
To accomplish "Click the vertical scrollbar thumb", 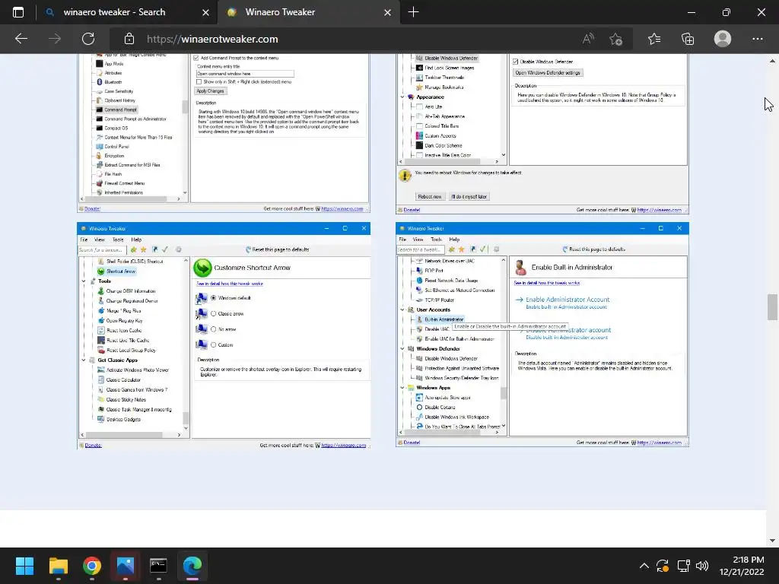I will point(772,307).
